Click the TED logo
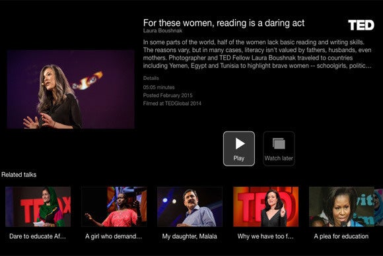Viewport: 383px width, 256px height. coord(361,25)
